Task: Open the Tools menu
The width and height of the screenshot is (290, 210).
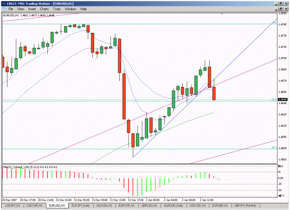Action: [x=57, y=9]
